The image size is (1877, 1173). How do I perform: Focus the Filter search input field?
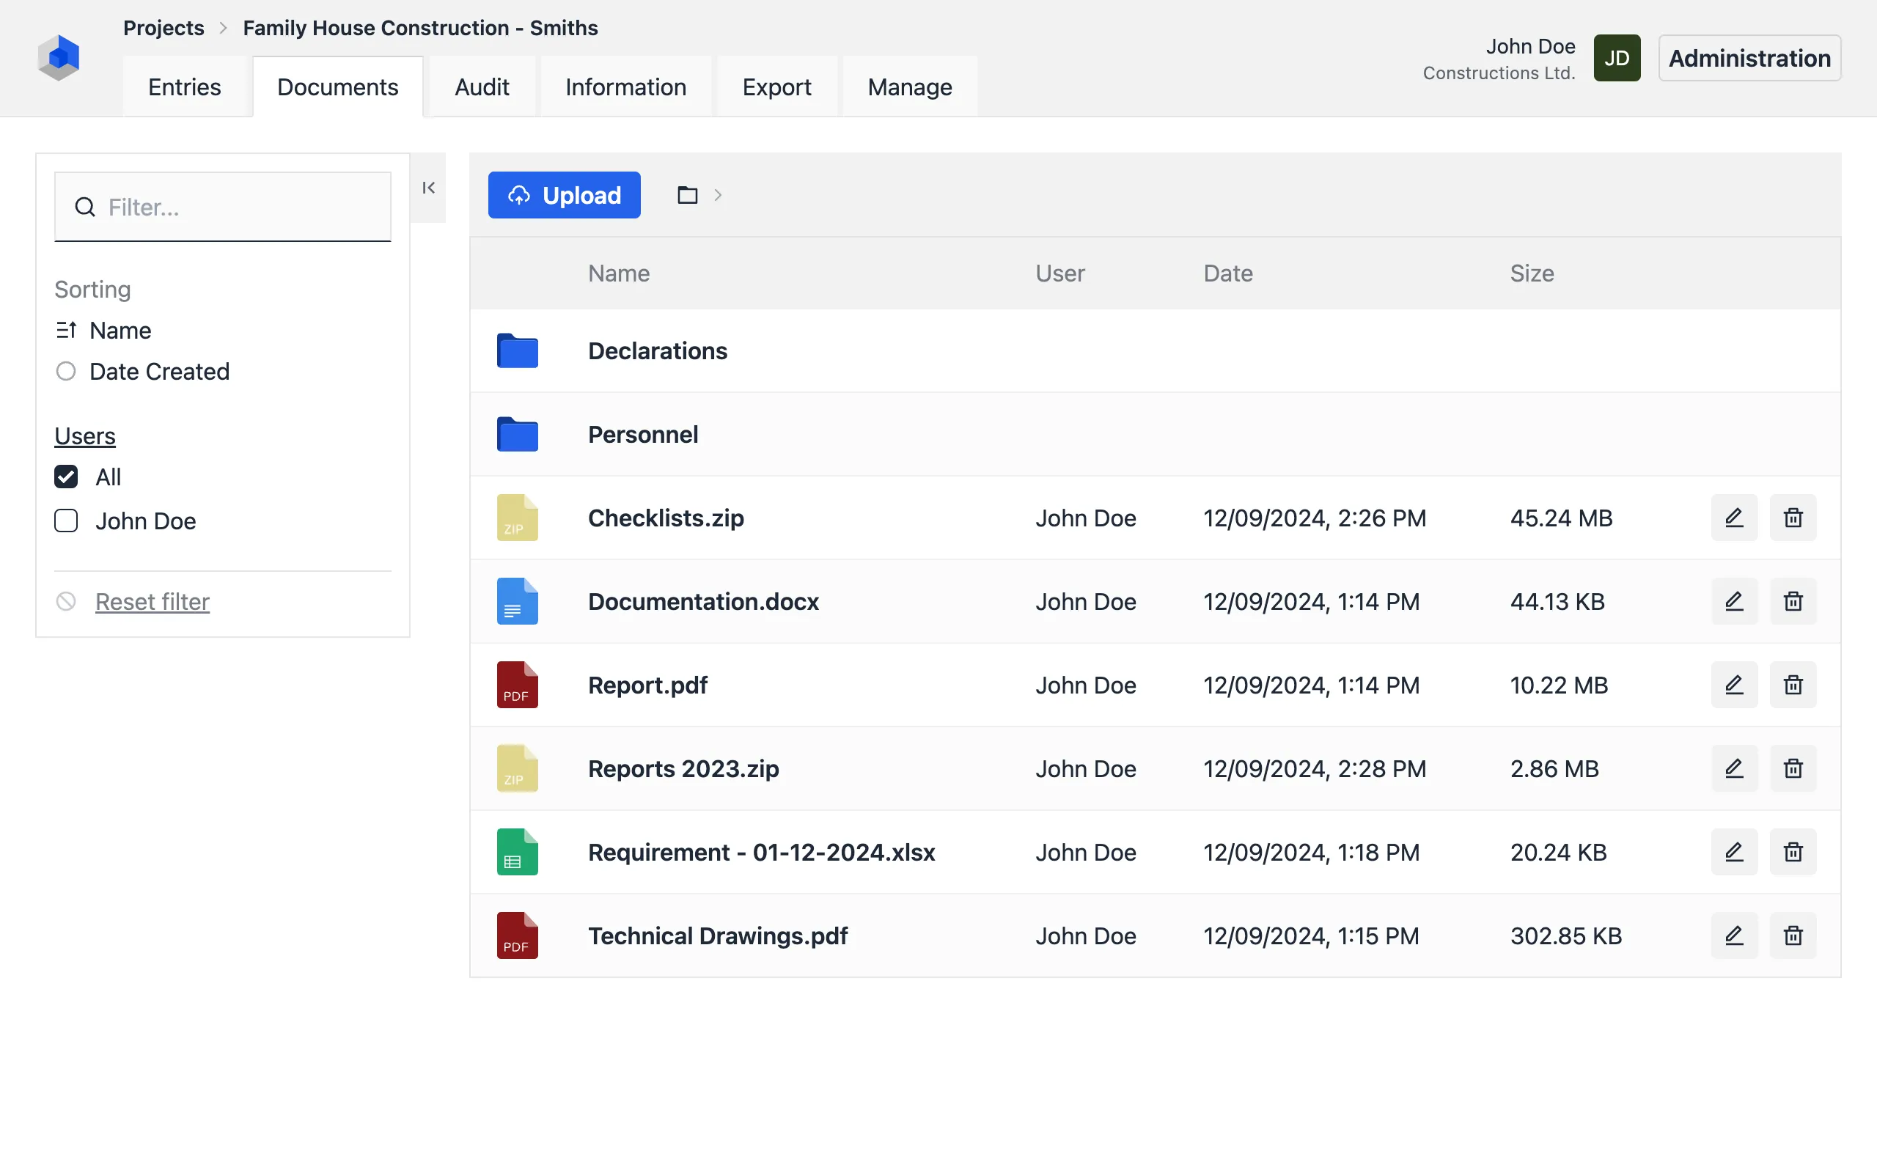point(223,207)
